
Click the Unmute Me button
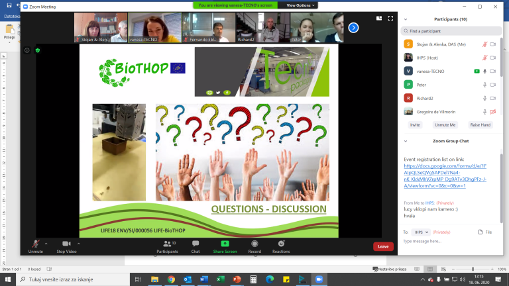(x=445, y=125)
